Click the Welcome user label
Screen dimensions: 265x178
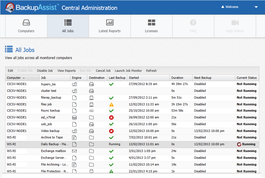pos(232,7)
